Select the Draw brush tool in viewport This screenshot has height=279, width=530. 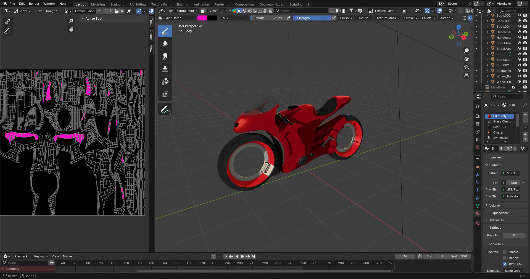[x=165, y=31]
